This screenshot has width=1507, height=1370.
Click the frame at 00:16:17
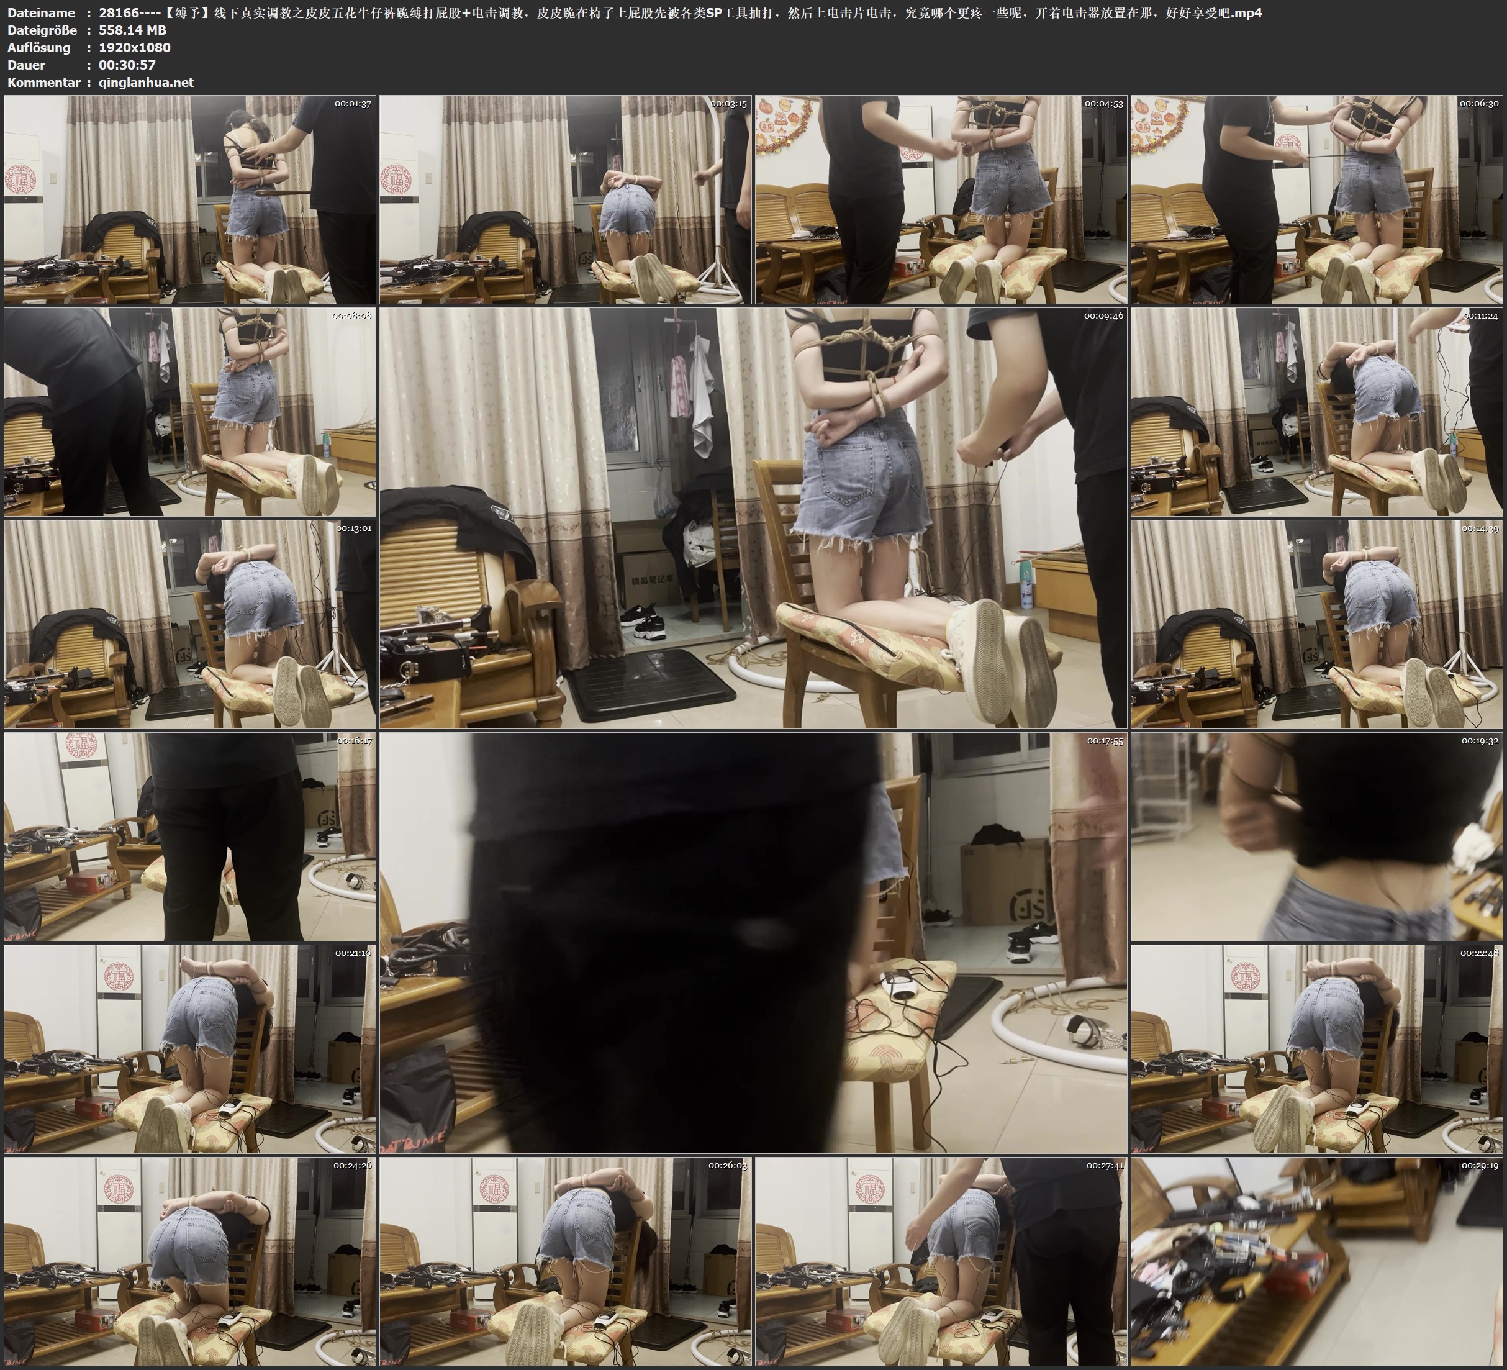190,837
